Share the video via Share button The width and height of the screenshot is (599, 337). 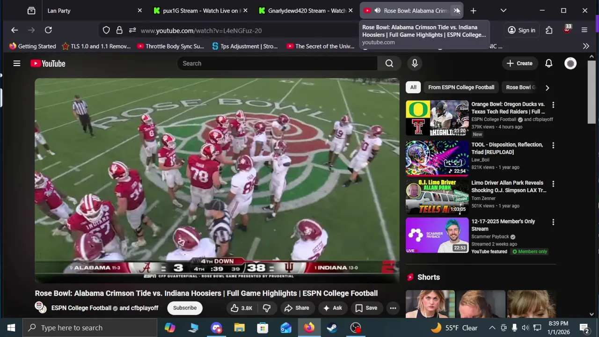297,308
